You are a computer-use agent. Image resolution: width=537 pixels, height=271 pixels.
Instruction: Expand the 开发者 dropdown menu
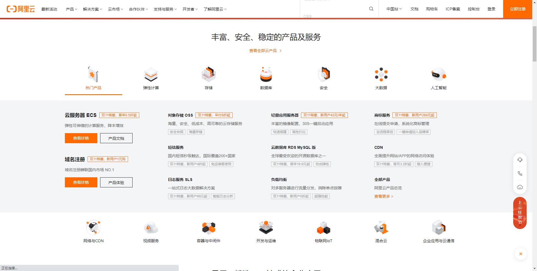(x=190, y=9)
